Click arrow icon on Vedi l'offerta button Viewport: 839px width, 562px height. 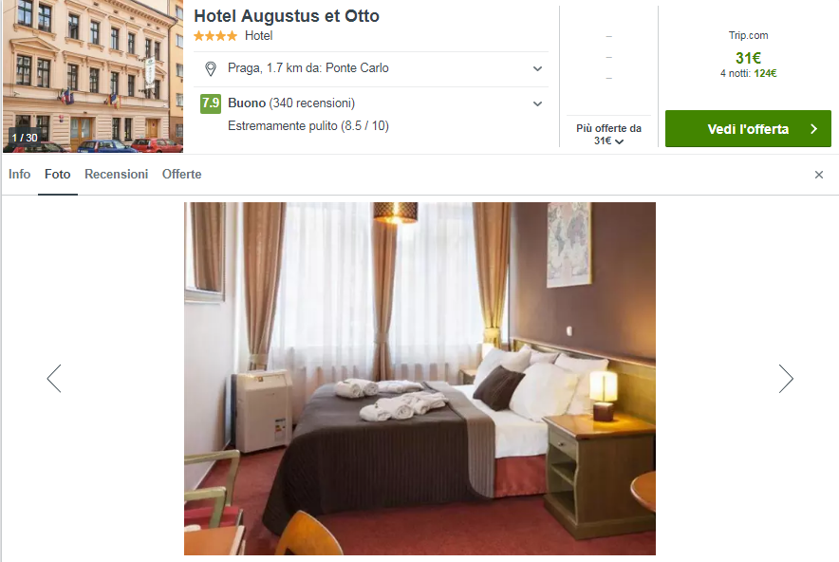814,129
